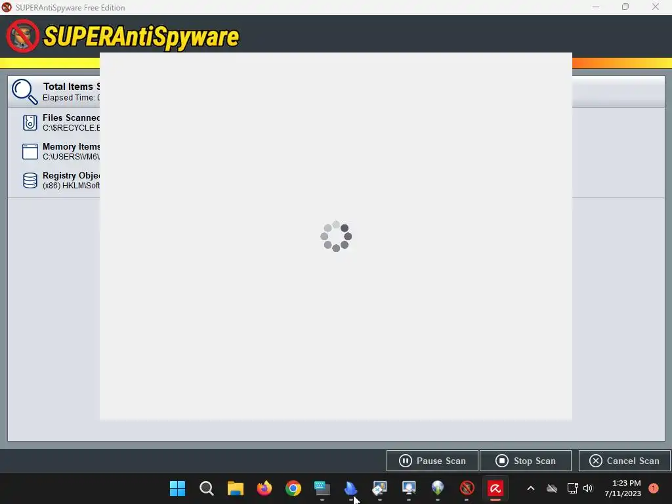Show hidden system tray icons
672x504 pixels.
530,488
